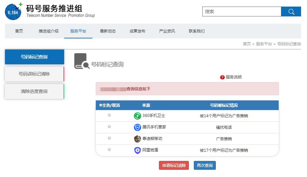
Task: Click the red question mark help icon
Action: tap(222, 77)
